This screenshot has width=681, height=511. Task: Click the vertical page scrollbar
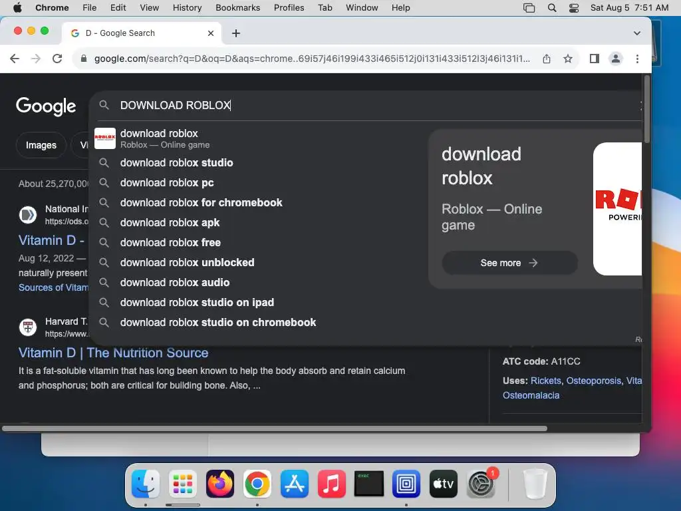[646, 109]
